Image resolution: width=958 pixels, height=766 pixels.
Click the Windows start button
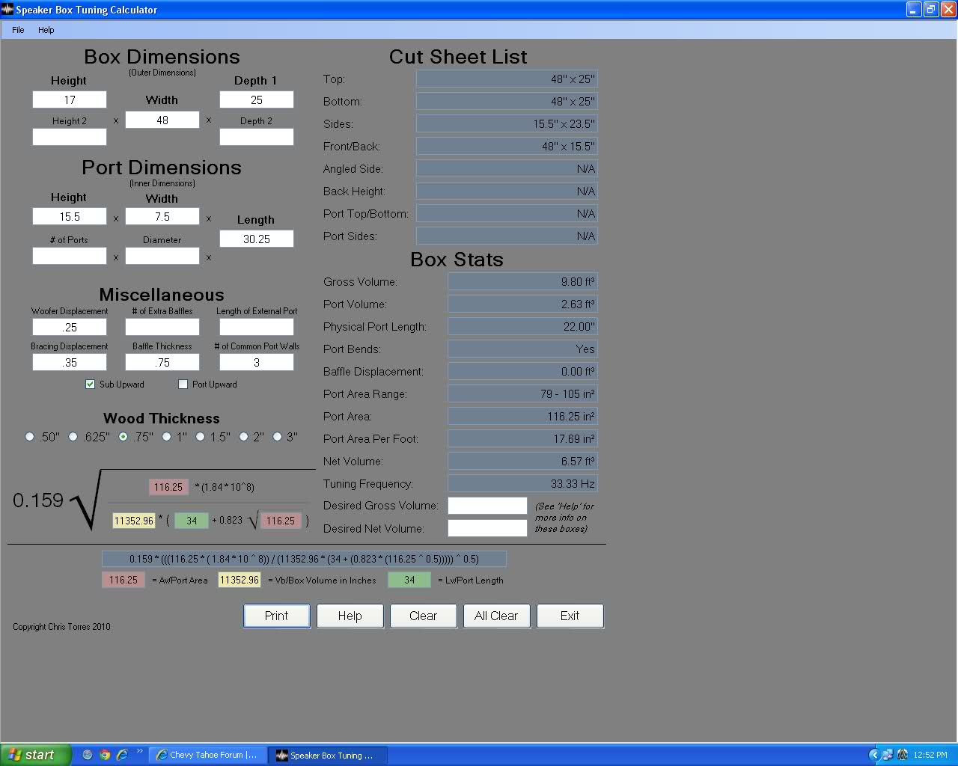click(36, 755)
